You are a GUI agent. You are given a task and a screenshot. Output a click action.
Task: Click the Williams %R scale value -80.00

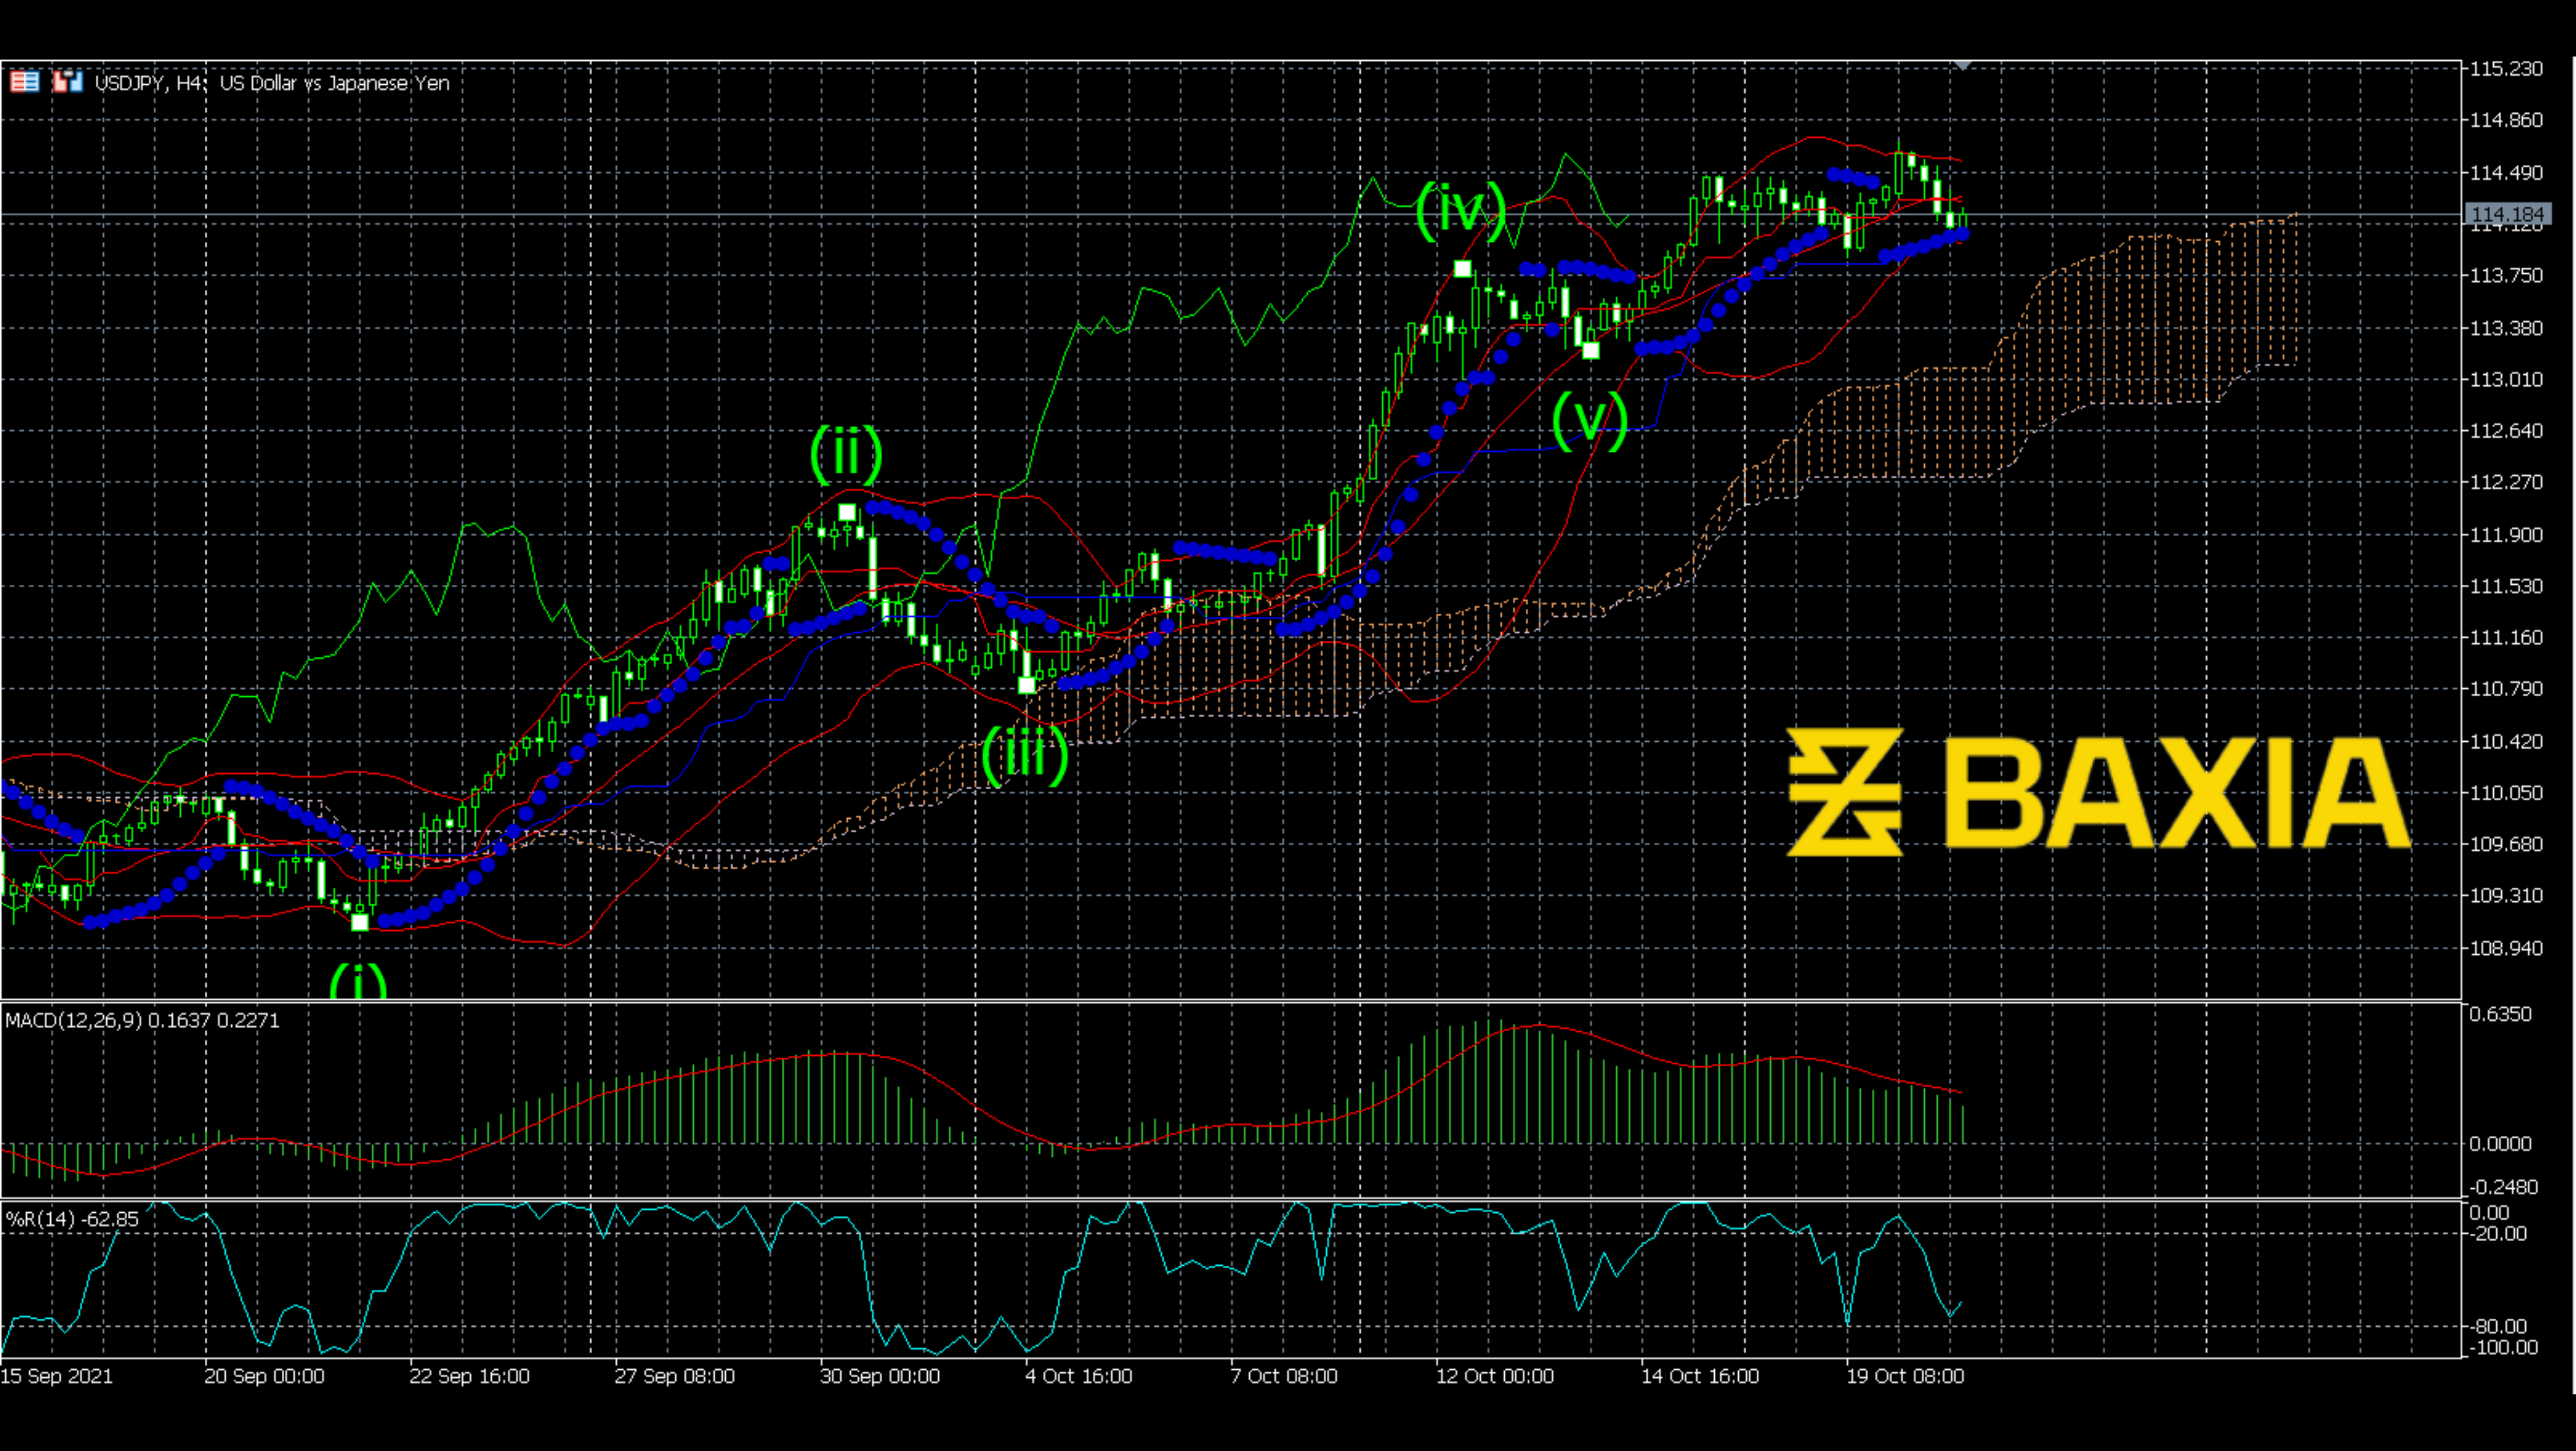click(2497, 1327)
